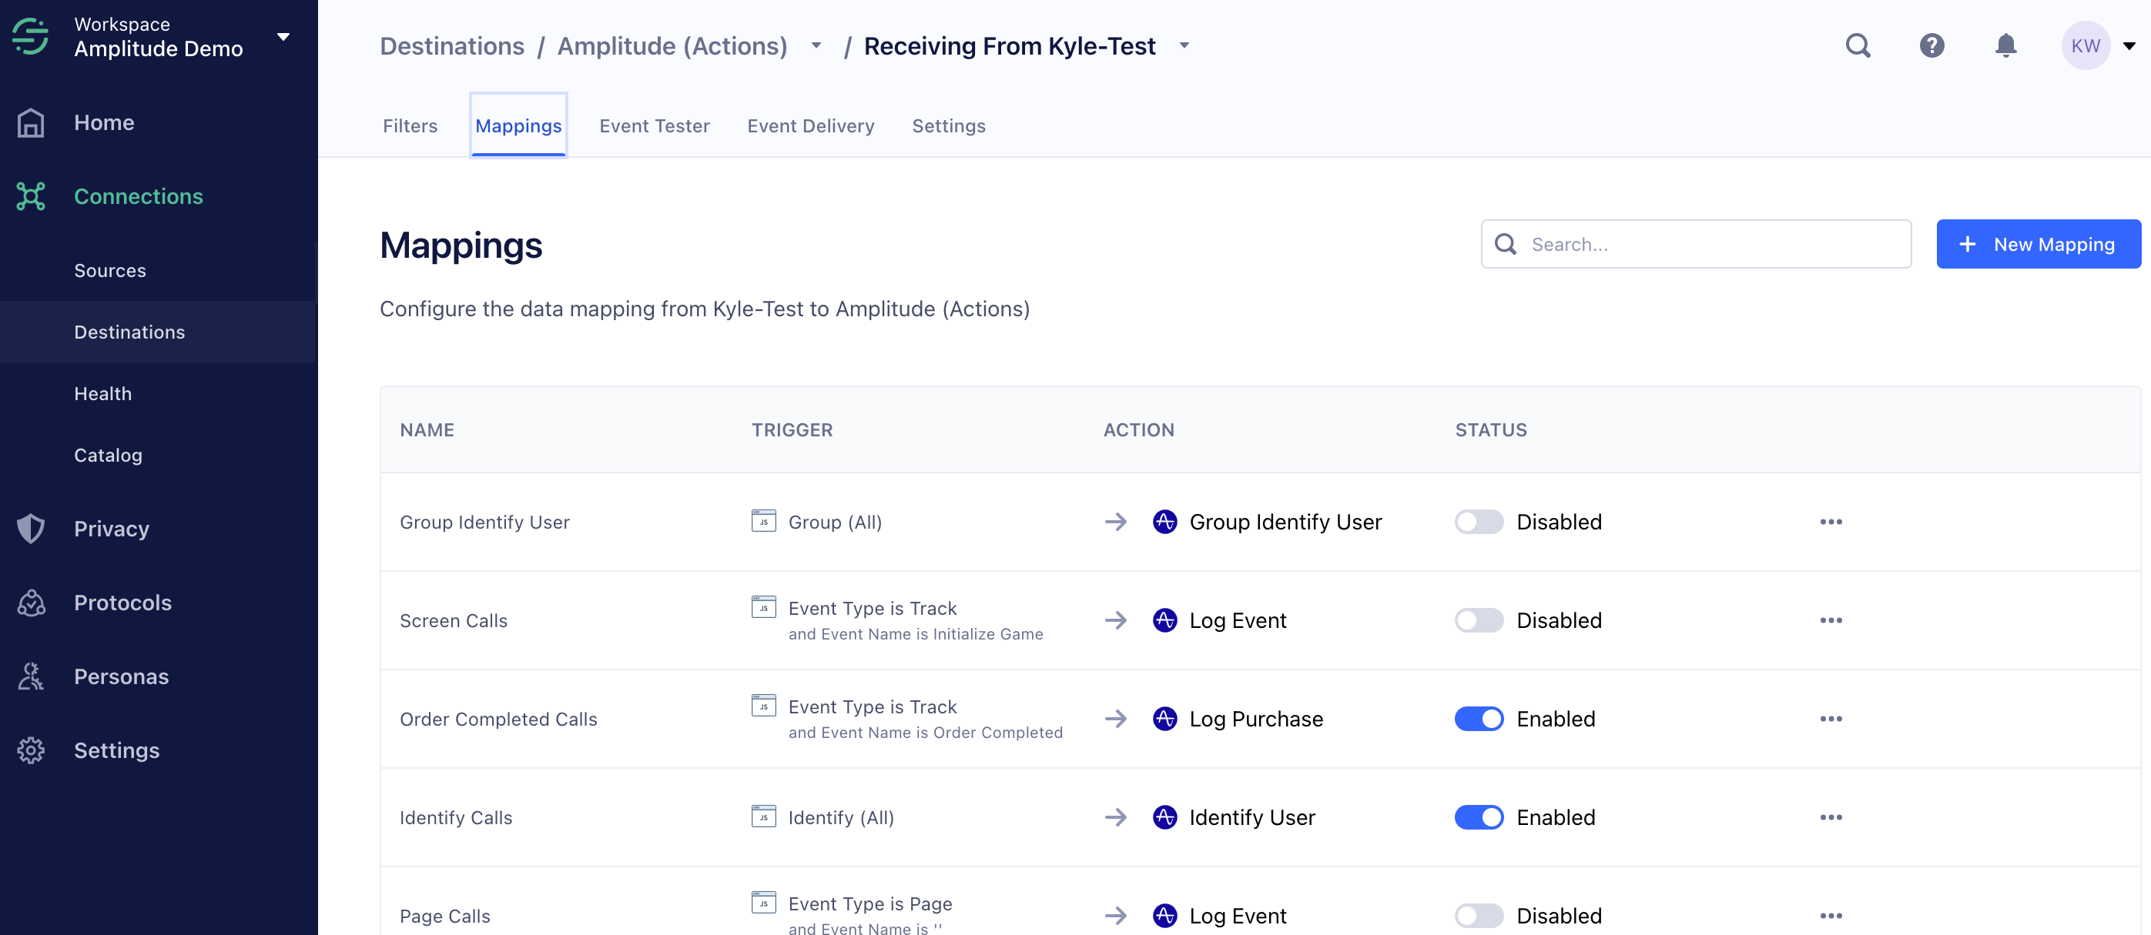This screenshot has height=935, width=2151.
Task: Open the Event Tester tab
Action: [x=654, y=125]
